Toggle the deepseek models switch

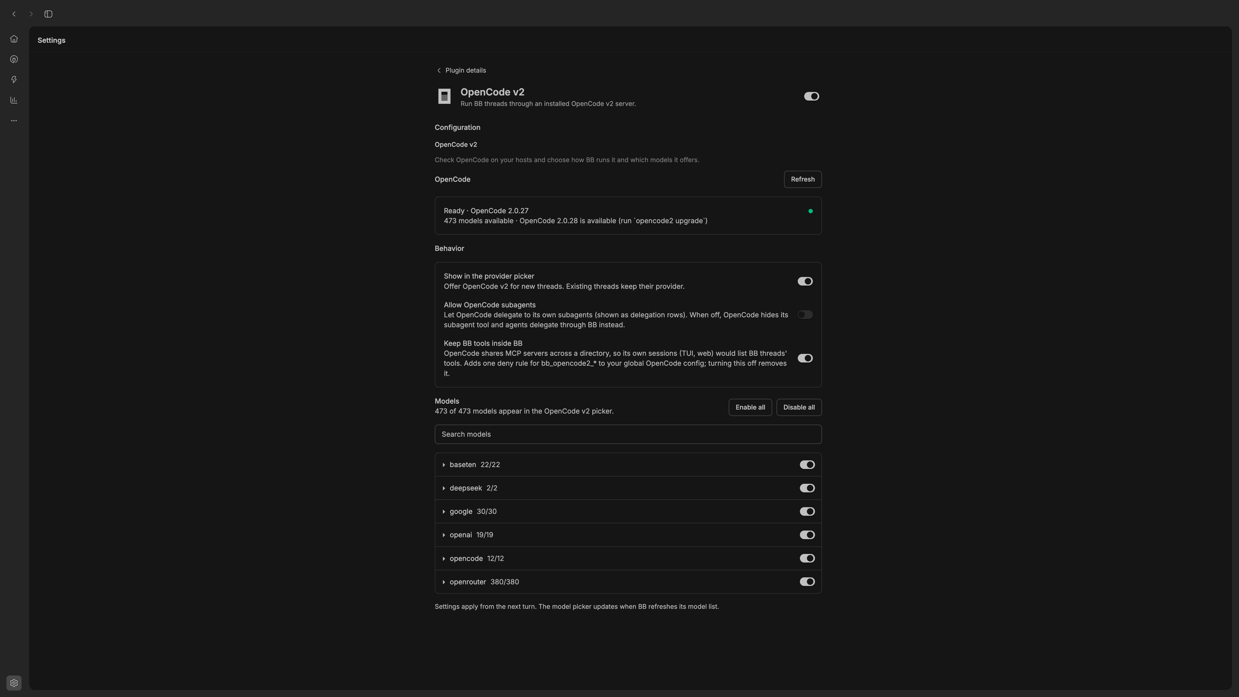807,488
